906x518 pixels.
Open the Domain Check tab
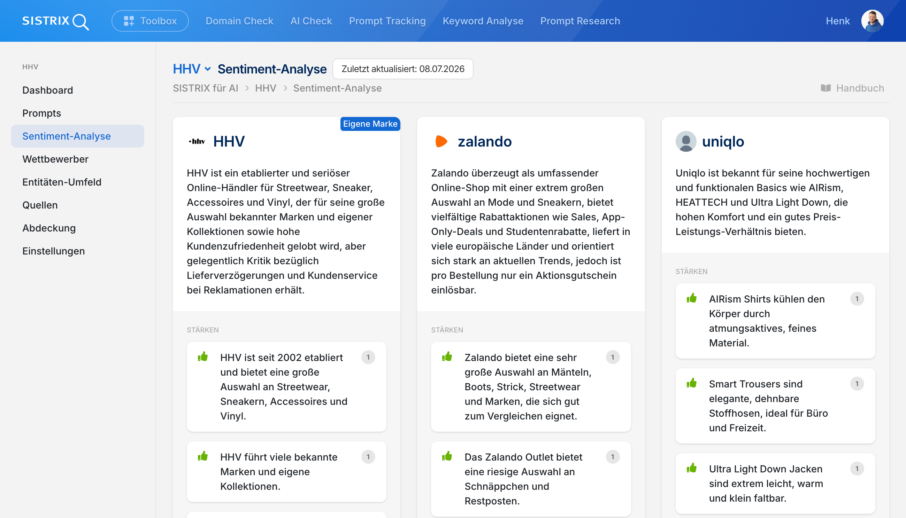(x=239, y=21)
